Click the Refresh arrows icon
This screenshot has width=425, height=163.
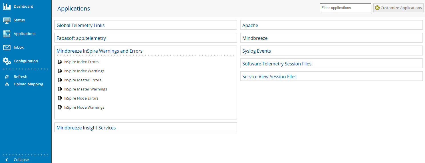pyautogui.click(x=7, y=77)
